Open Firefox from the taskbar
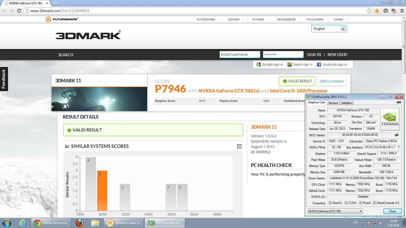The height and width of the screenshot is (228, 406). point(79,223)
